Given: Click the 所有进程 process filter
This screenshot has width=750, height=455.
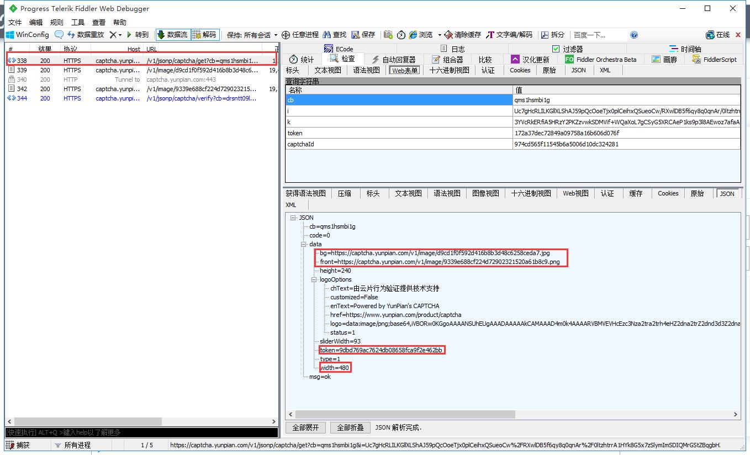Looking at the screenshot, I should [73, 445].
